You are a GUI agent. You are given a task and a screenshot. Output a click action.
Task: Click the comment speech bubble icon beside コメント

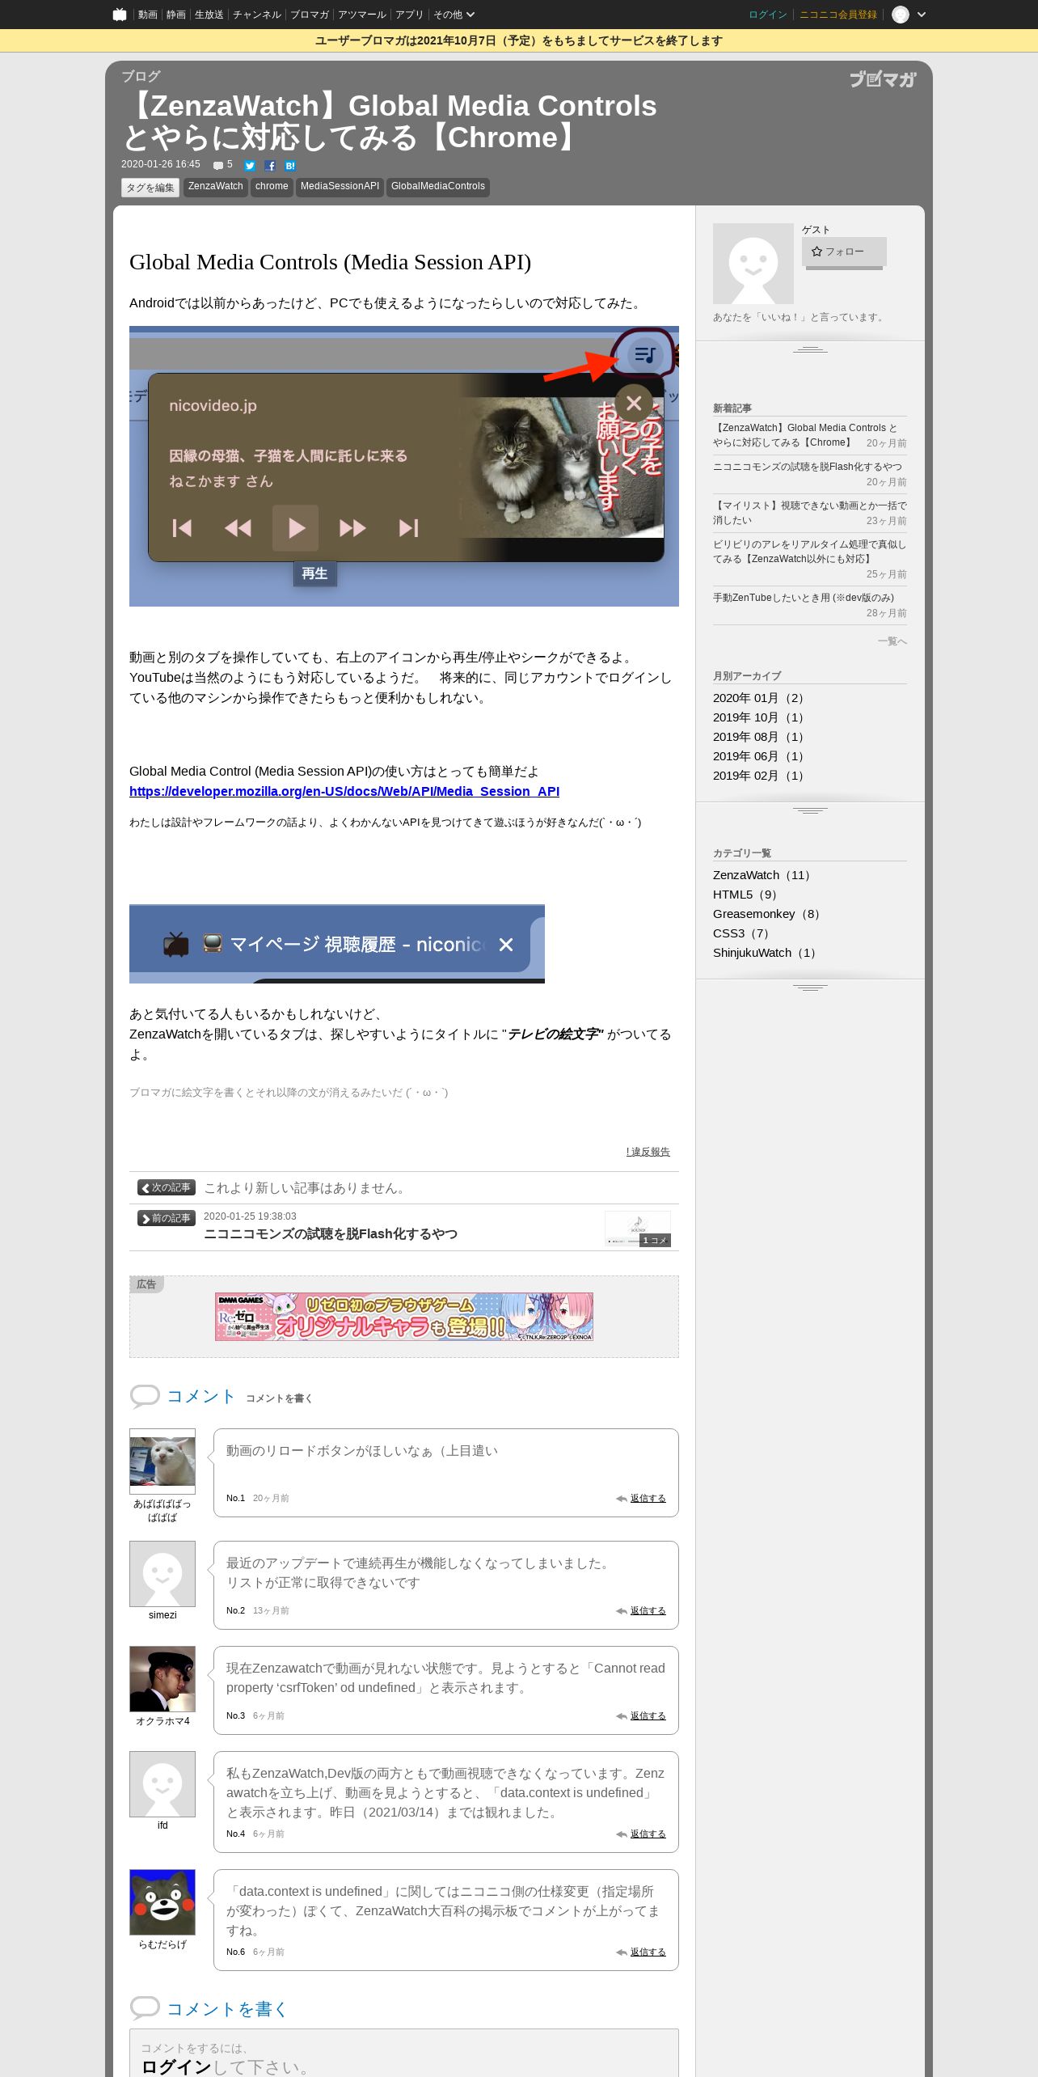[x=145, y=1396]
